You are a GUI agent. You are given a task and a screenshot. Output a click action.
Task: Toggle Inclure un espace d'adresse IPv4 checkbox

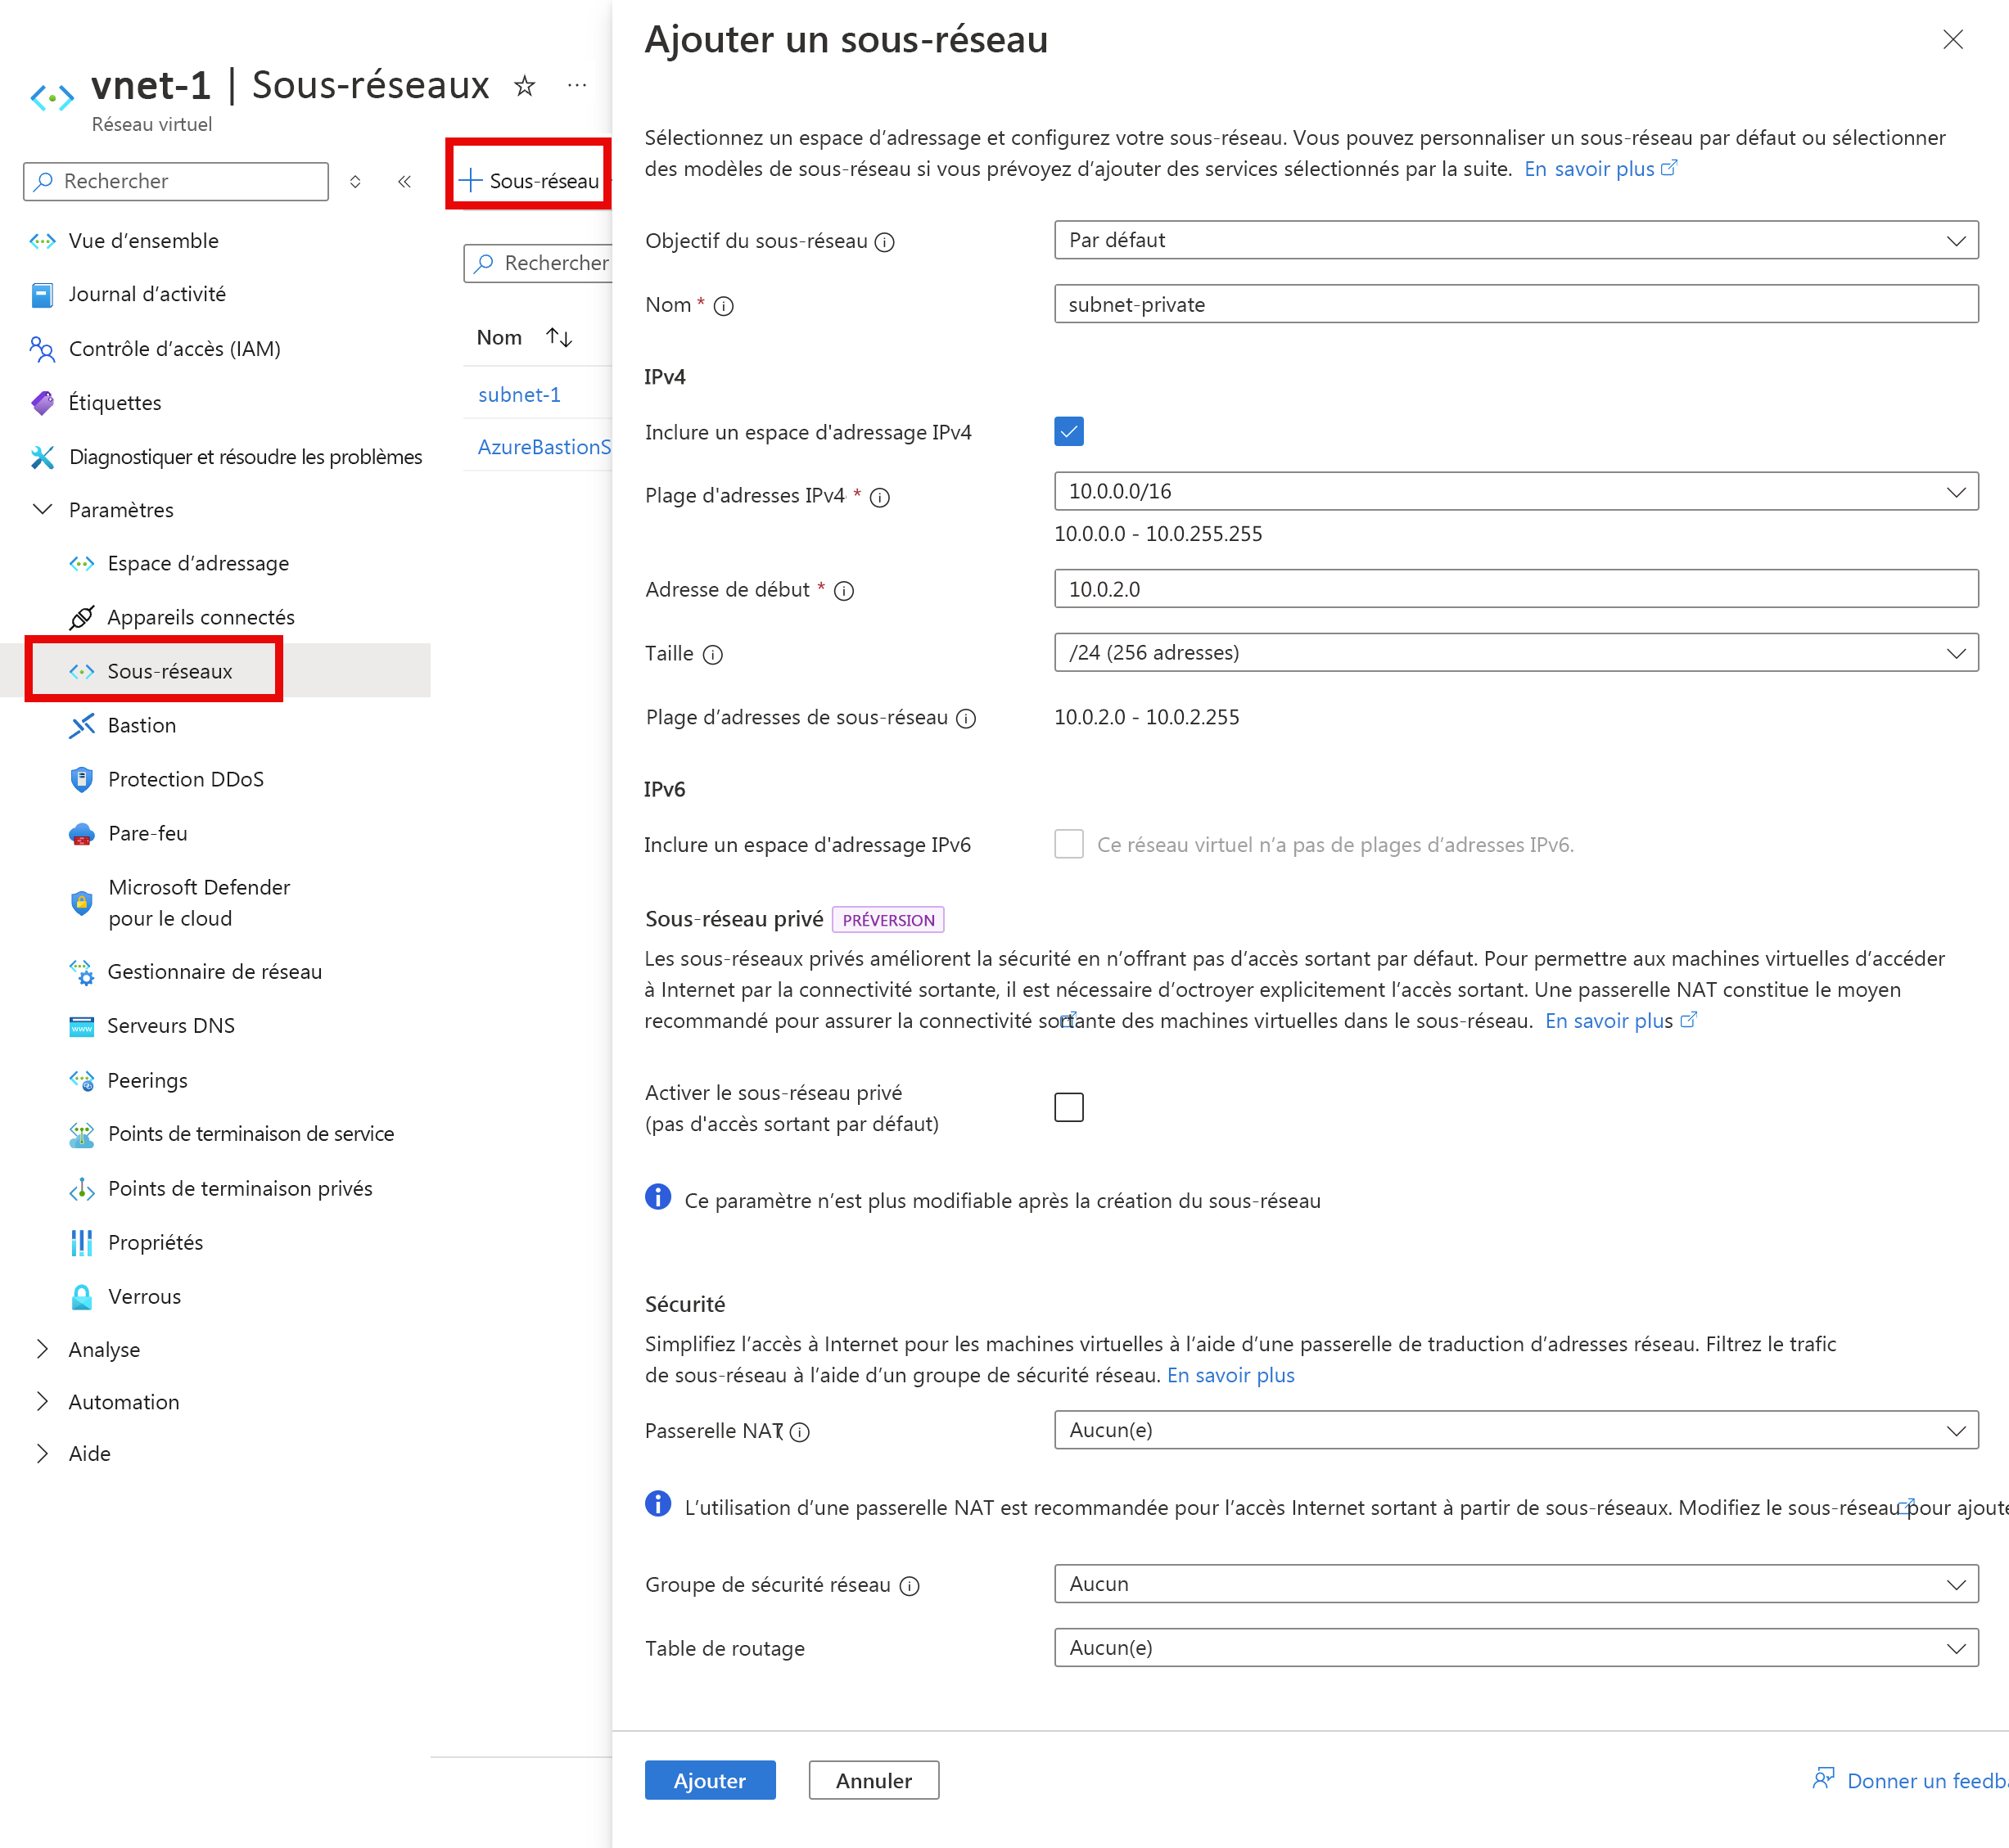click(x=1069, y=432)
